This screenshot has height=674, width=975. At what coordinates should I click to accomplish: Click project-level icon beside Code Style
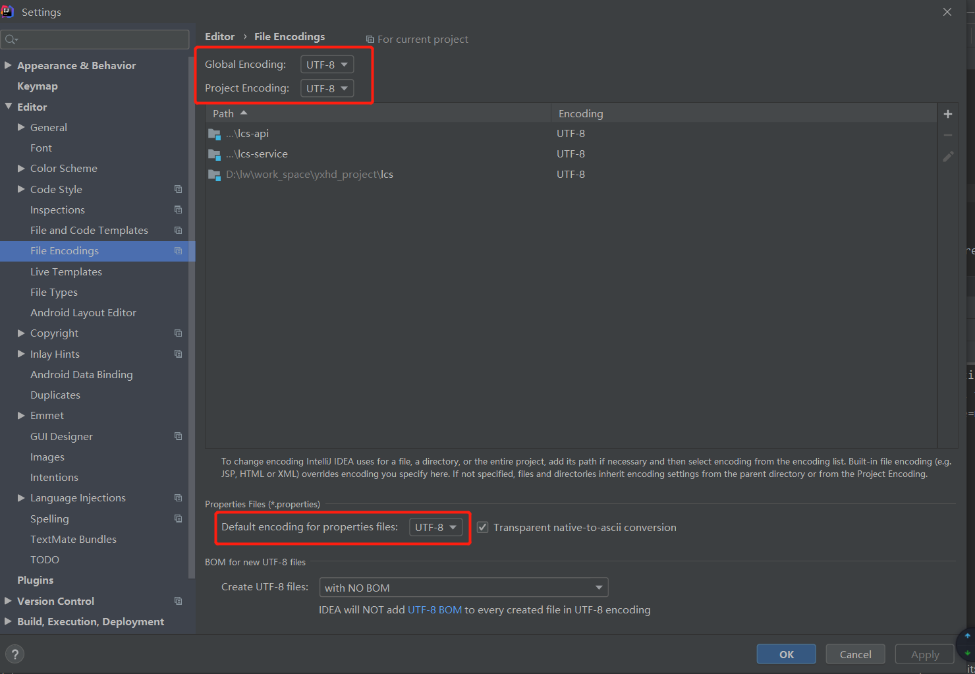(x=178, y=189)
